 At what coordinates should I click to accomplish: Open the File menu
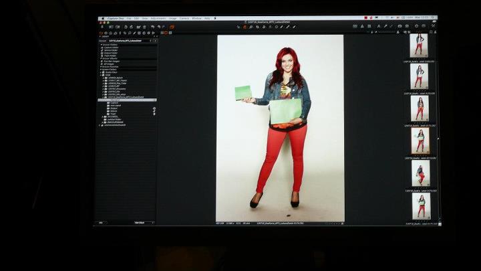point(129,19)
